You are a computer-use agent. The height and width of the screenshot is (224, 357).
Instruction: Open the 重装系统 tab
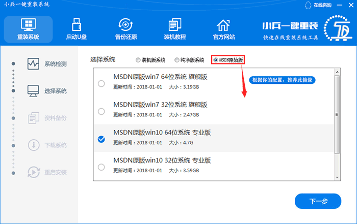coord(29,29)
